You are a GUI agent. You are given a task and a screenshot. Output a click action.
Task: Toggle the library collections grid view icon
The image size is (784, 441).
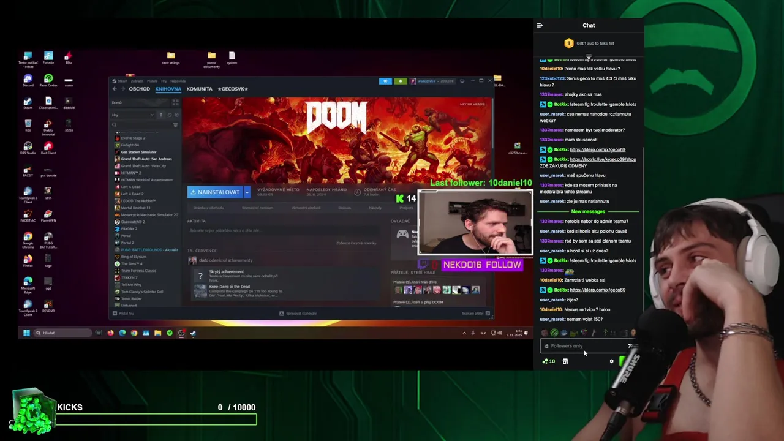coord(176,102)
